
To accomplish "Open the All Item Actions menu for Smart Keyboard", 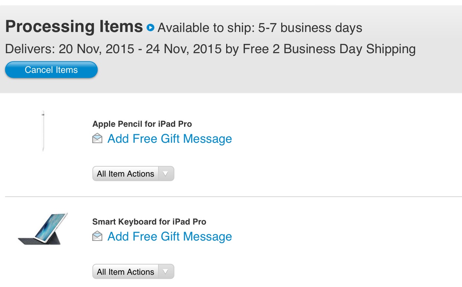I will [x=125, y=271].
